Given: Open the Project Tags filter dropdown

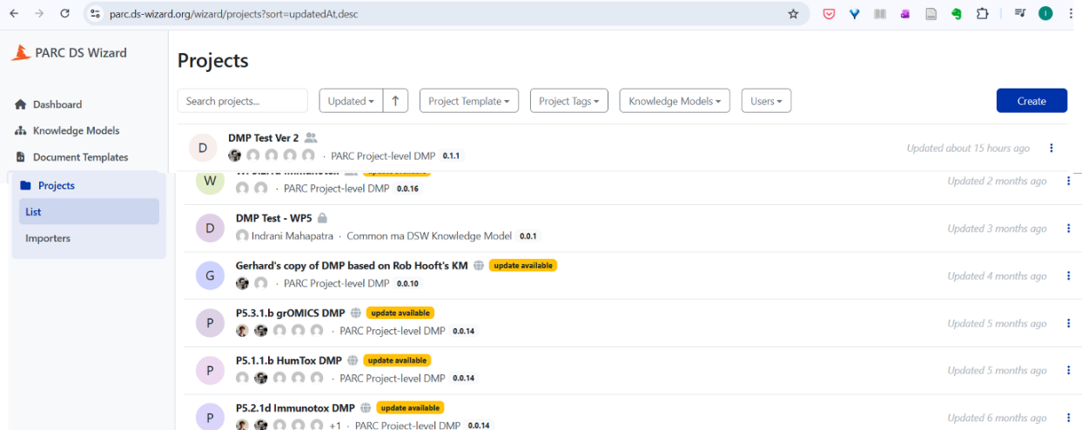Looking at the screenshot, I should (x=568, y=101).
